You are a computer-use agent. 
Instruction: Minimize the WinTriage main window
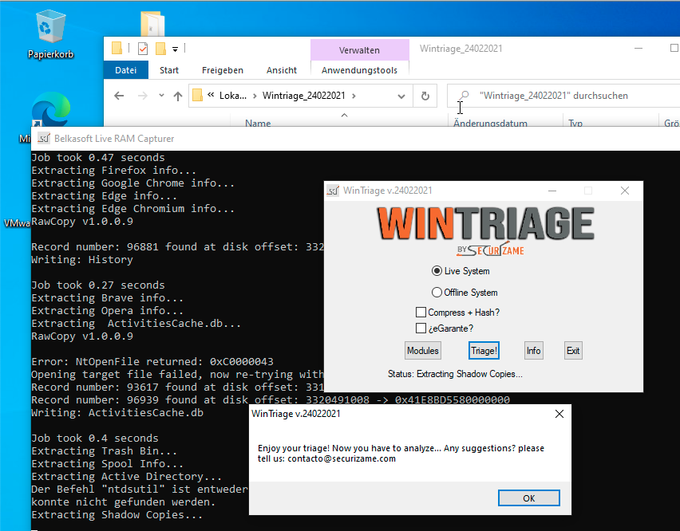point(552,191)
